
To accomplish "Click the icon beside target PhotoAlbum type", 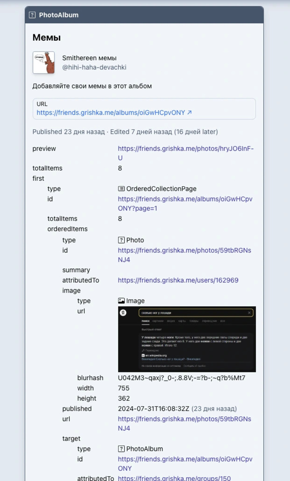I will pos(121,449).
